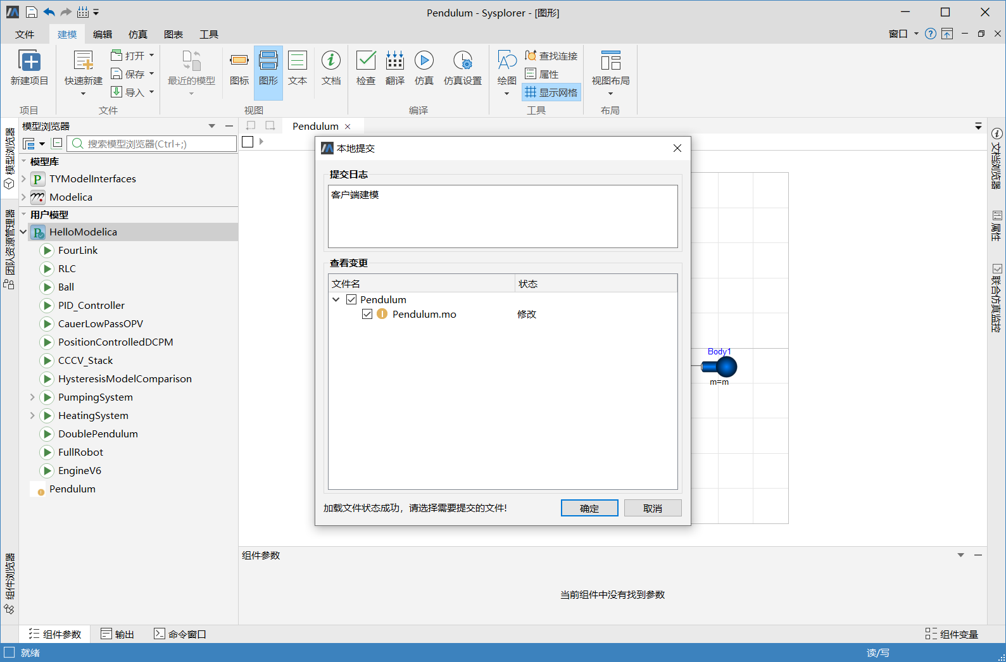Expand the Modelica library node
The width and height of the screenshot is (1006, 662).
pos(24,197)
